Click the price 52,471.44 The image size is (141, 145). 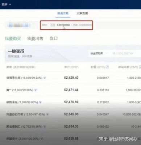(71, 90)
